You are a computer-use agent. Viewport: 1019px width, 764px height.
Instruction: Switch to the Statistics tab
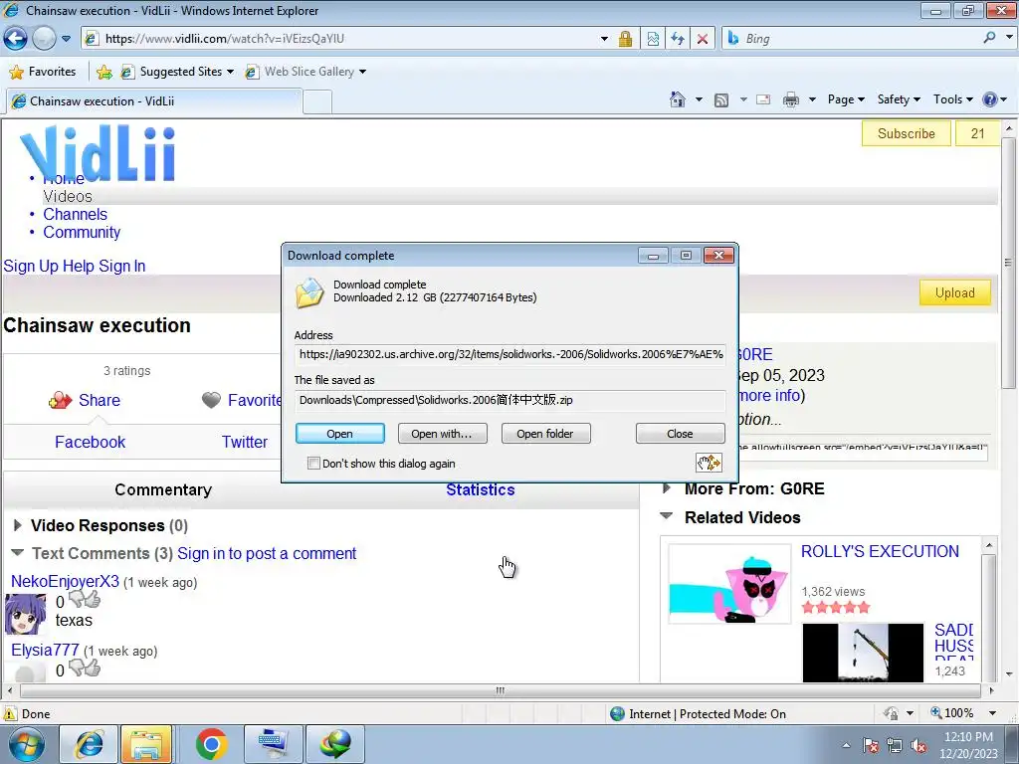coord(481,489)
